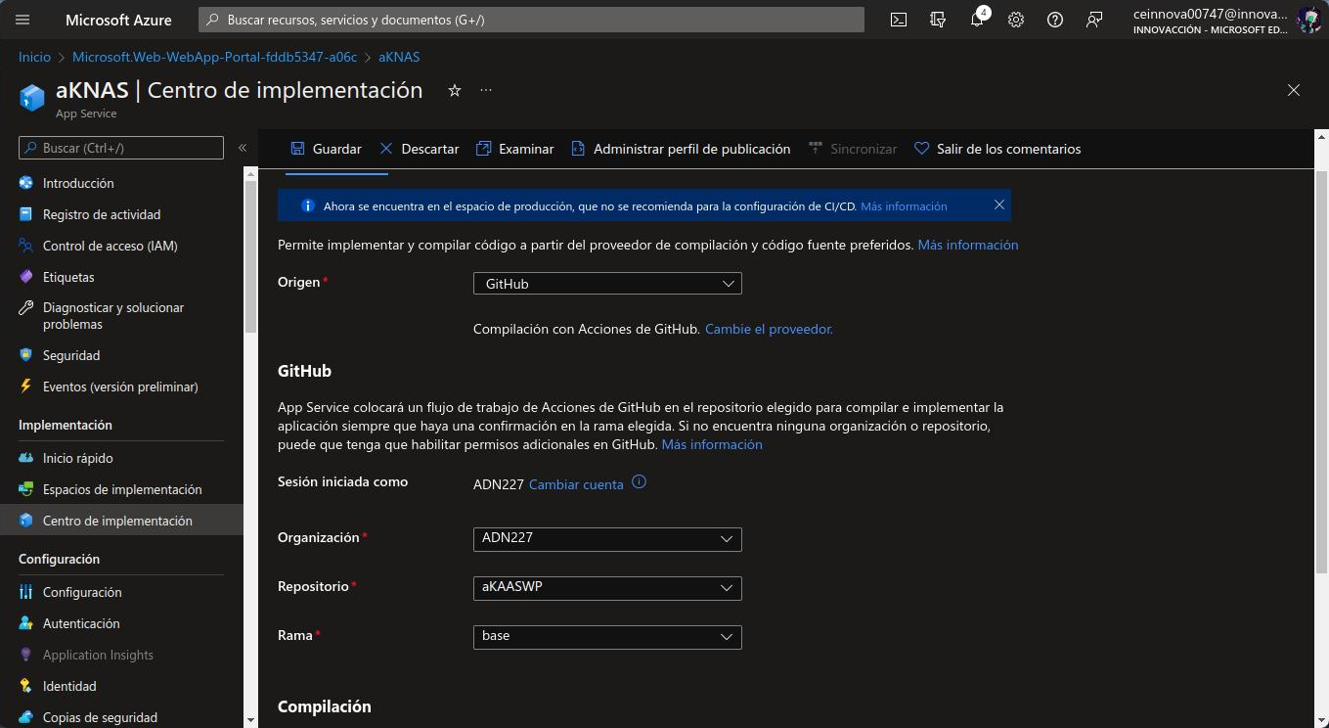Click Microsoft.Web-WebApp-Portal breadcrumb
Image resolution: width=1329 pixels, height=728 pixels.
[214, 57]
